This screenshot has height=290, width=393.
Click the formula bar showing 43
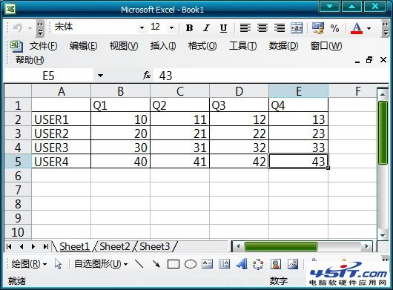pyautogui.click(x=271, y=76)
